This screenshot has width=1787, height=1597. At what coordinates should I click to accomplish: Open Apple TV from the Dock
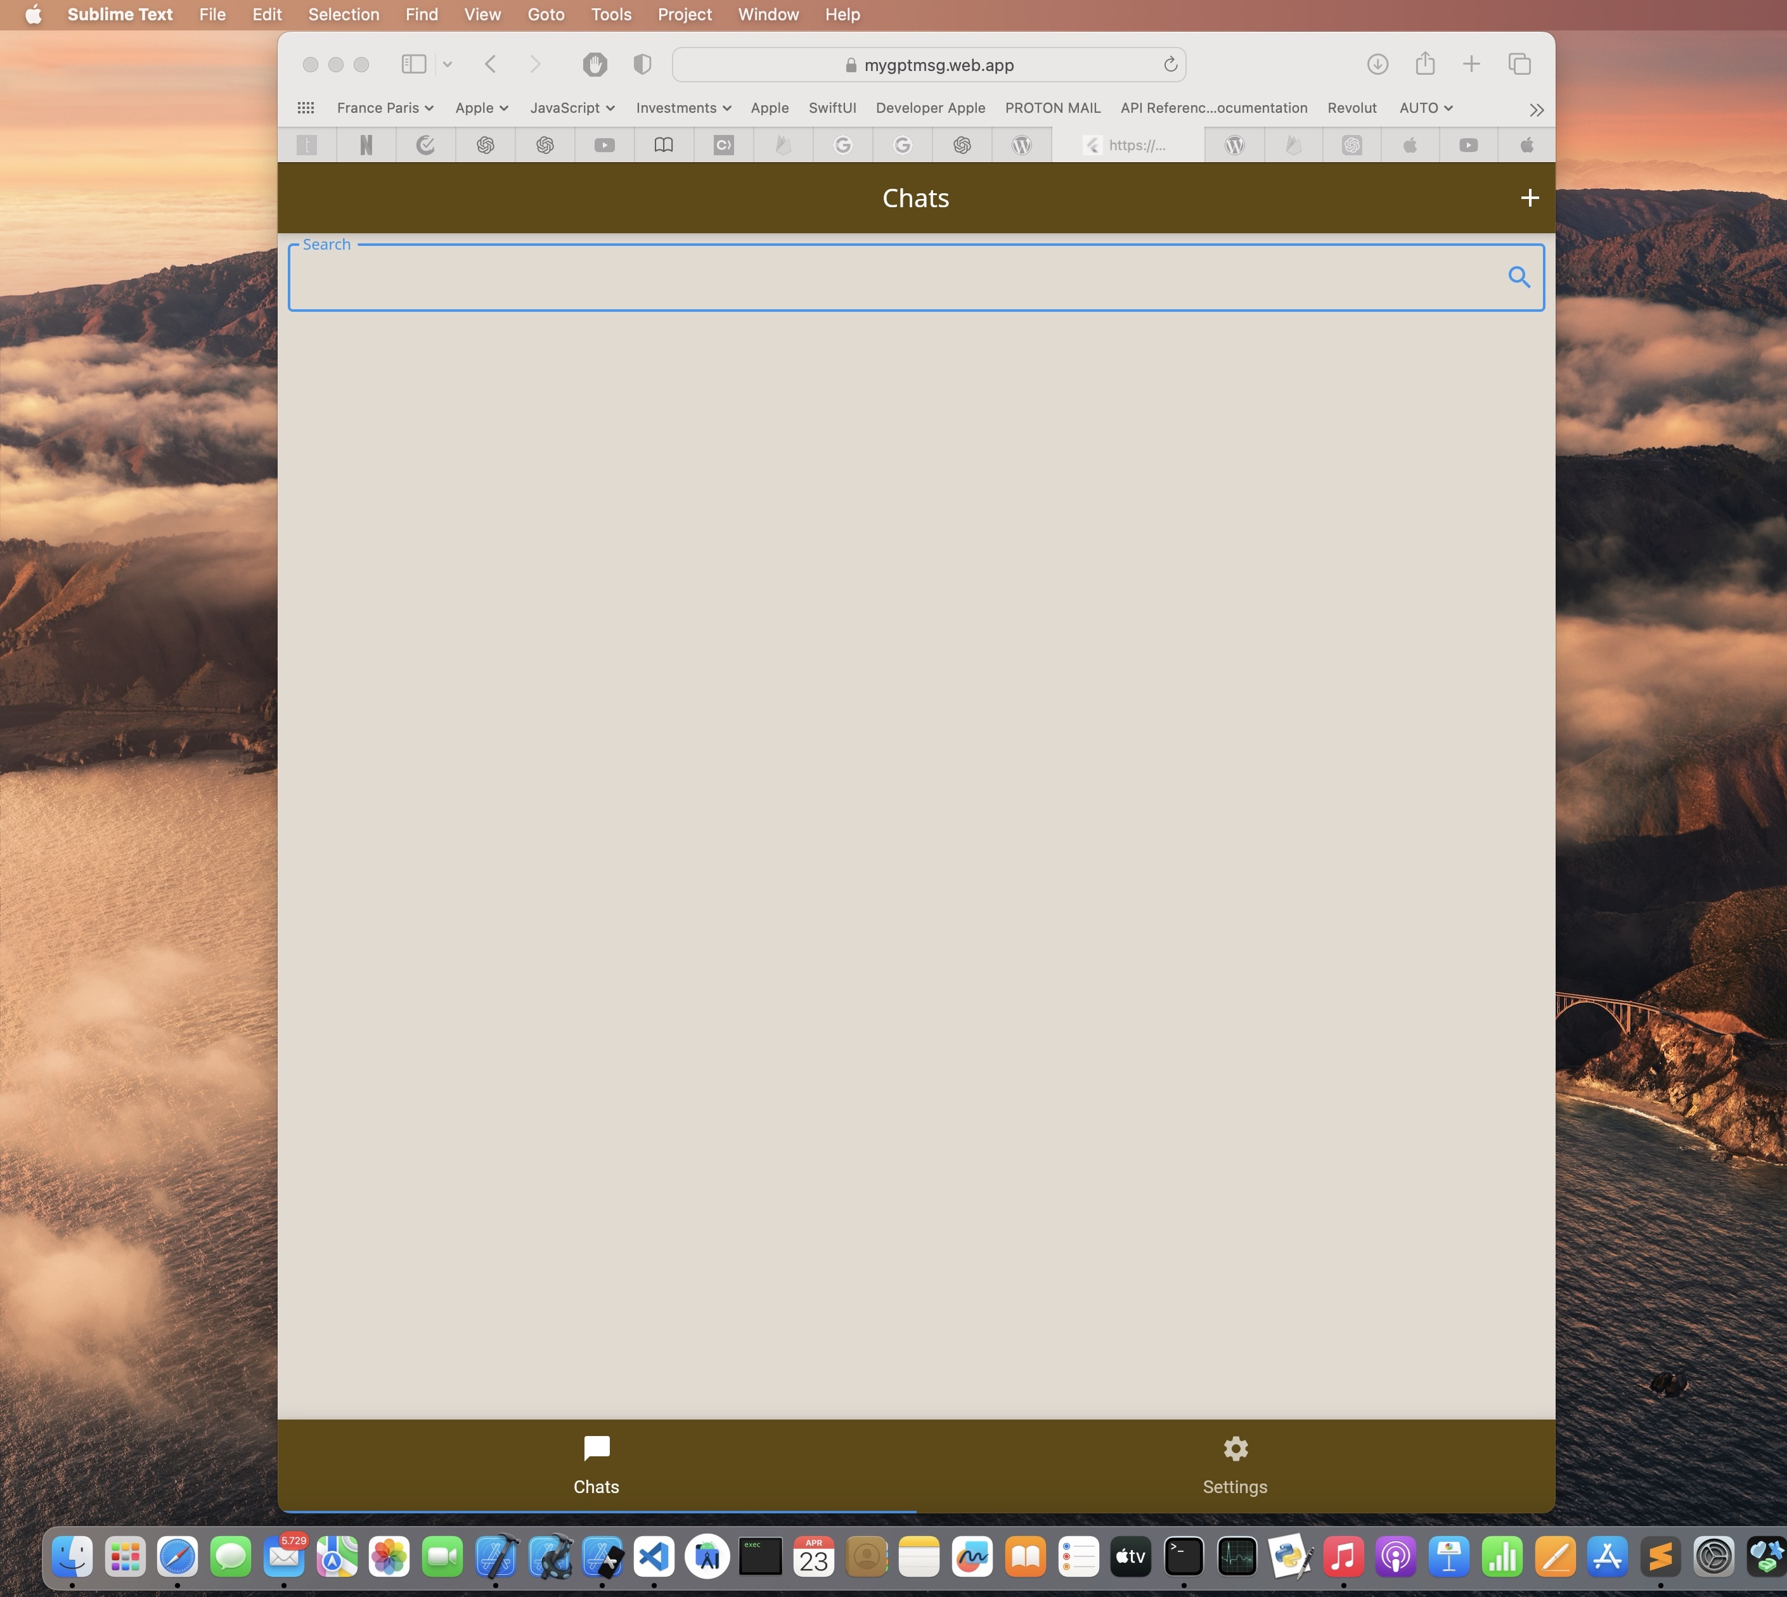(x=1130, y=1556)
